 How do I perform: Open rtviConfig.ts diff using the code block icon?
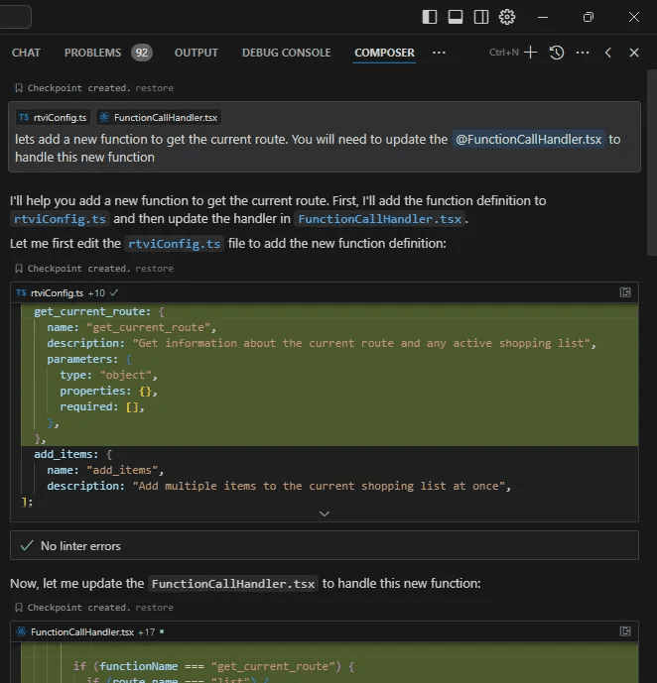pyautogui.click(x=625, y=292)
